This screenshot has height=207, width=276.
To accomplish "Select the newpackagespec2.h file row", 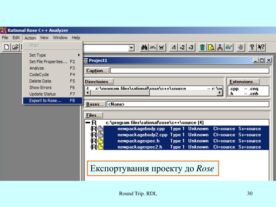I will coord(186,147).
